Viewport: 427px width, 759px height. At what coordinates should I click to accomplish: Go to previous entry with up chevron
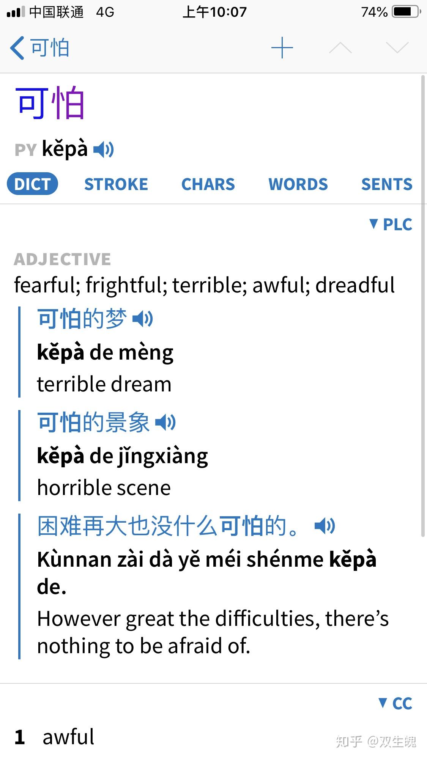coord(340,48)
